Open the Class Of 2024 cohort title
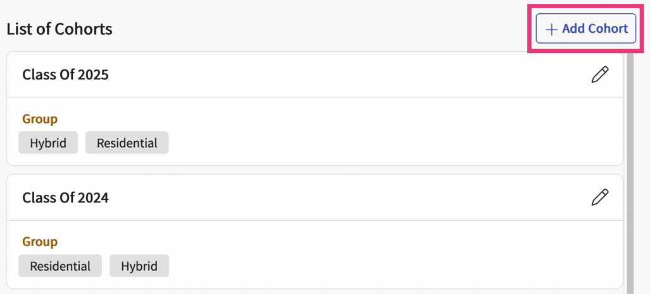 (65, 197)
